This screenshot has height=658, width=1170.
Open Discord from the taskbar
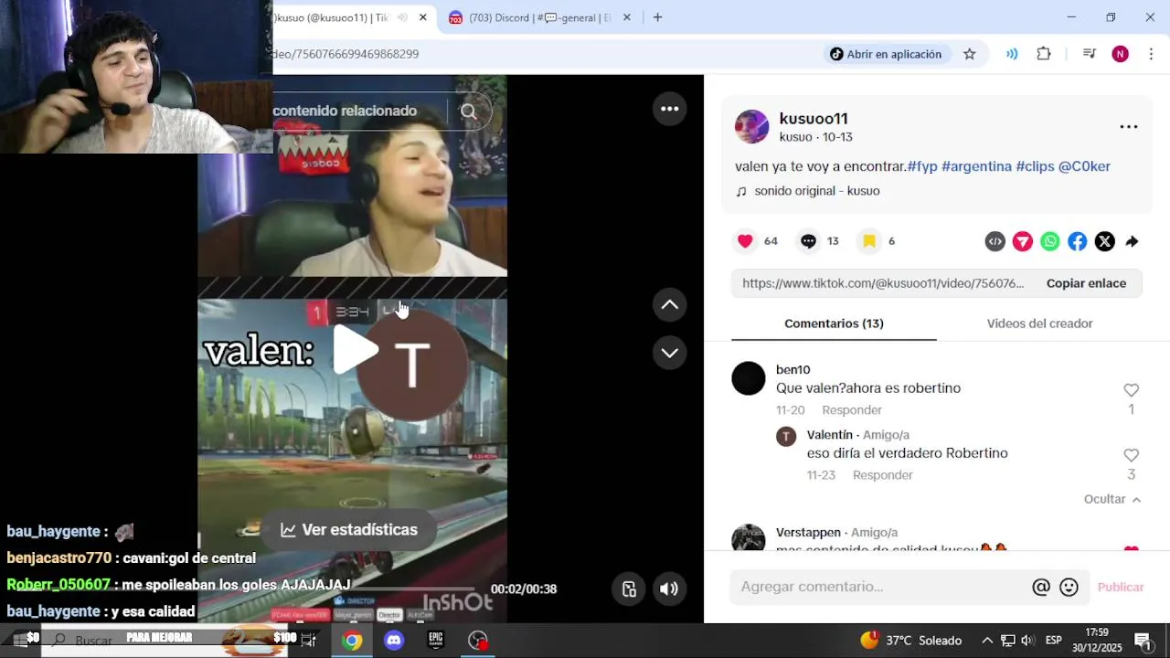tap(394, 641)
